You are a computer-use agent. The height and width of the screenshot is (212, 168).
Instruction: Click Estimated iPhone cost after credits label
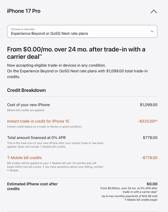point(32,187)
